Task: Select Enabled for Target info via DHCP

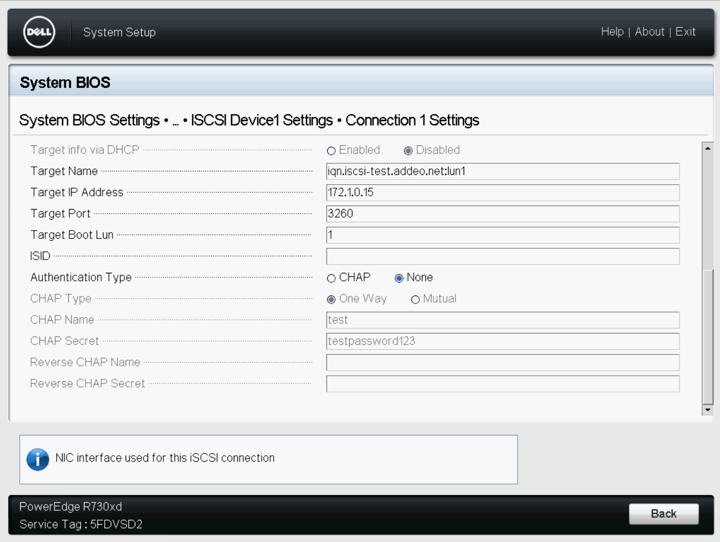Action: pos(331,151)
